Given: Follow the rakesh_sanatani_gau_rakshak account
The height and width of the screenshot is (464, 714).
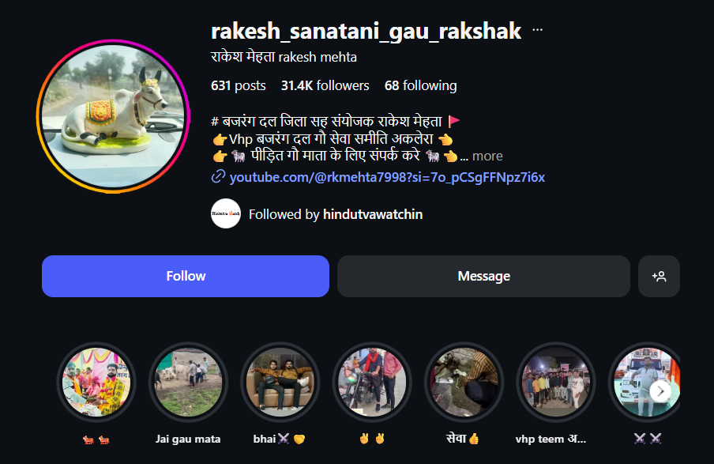Looking at the screenshot, I should (186, 276).
